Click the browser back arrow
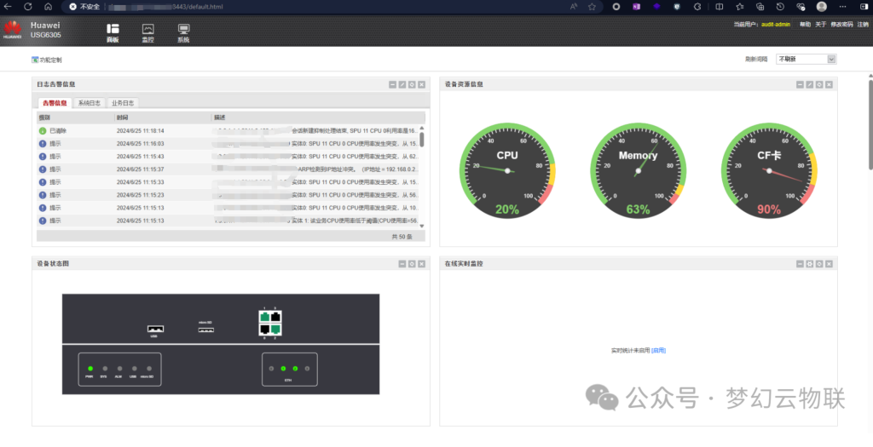This screenshot has height=447, width=873. (x=8, y=7)
